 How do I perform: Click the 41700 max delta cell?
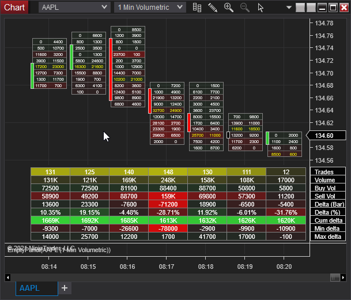tap(207, 237)
